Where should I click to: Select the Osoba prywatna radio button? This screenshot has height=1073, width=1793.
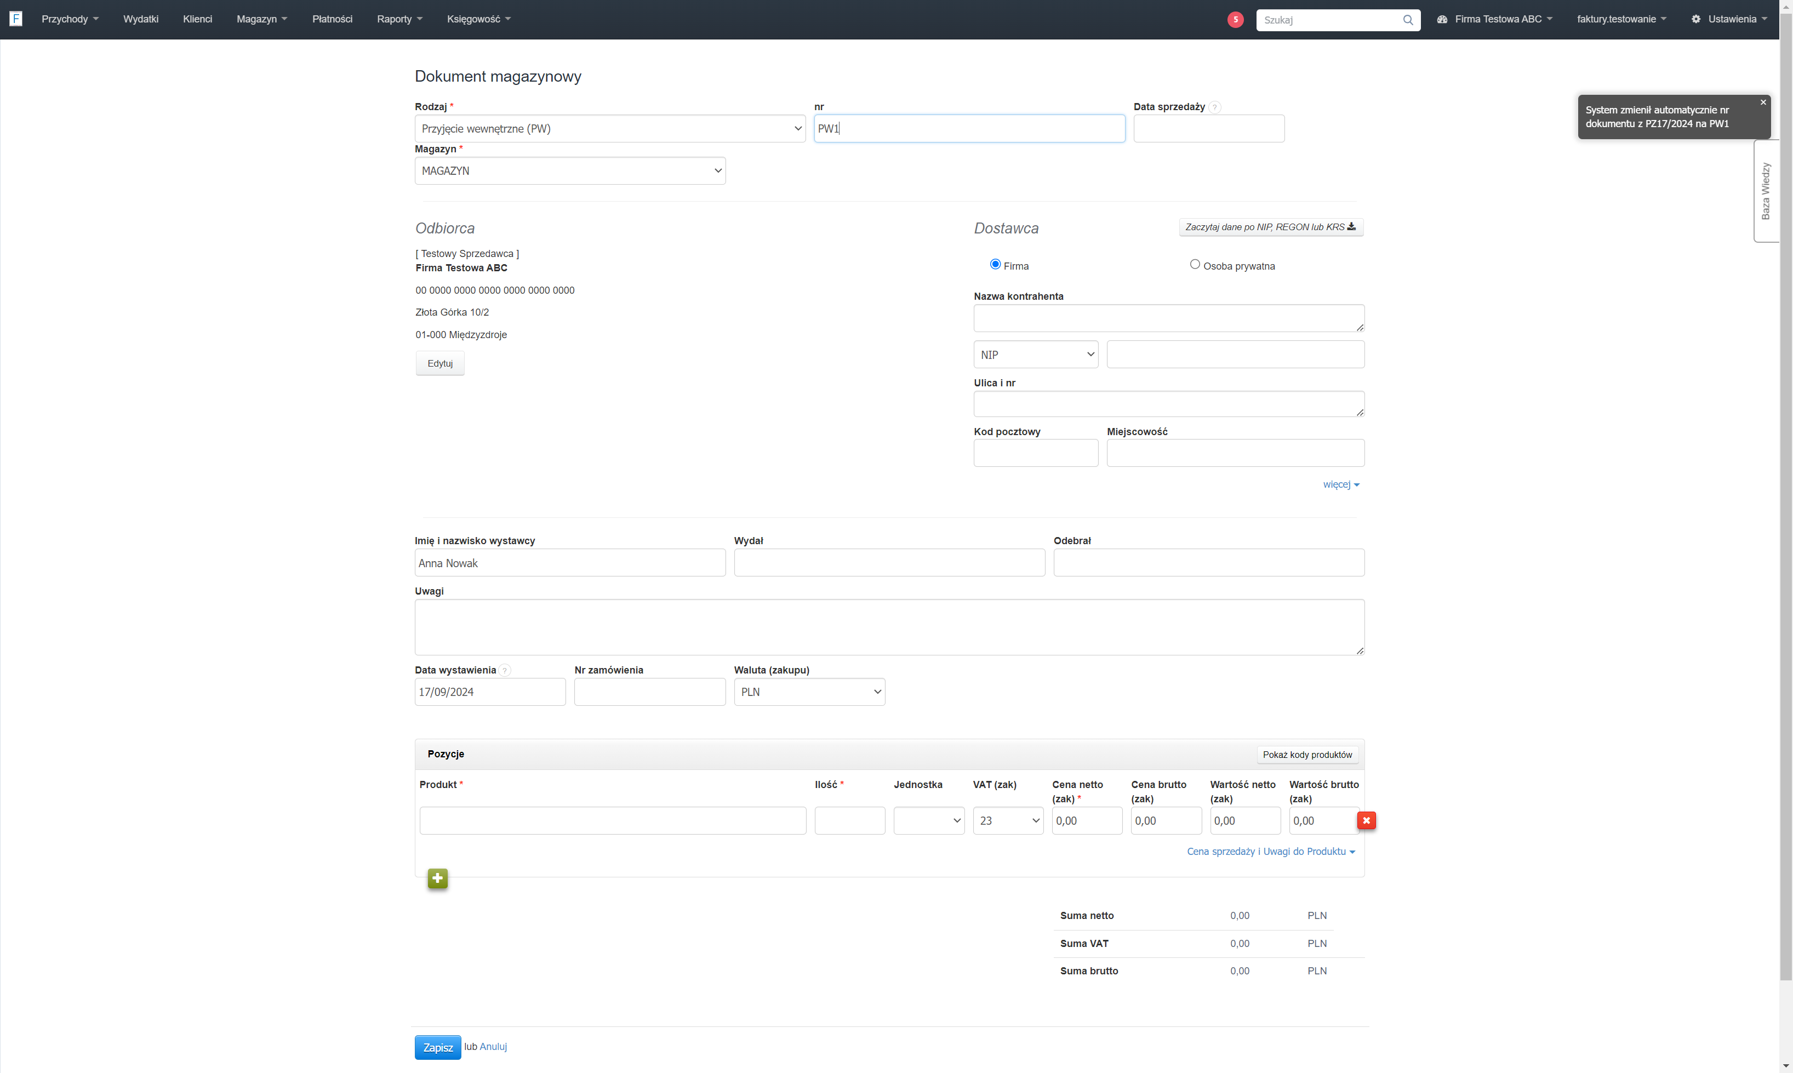(1195, 265)
